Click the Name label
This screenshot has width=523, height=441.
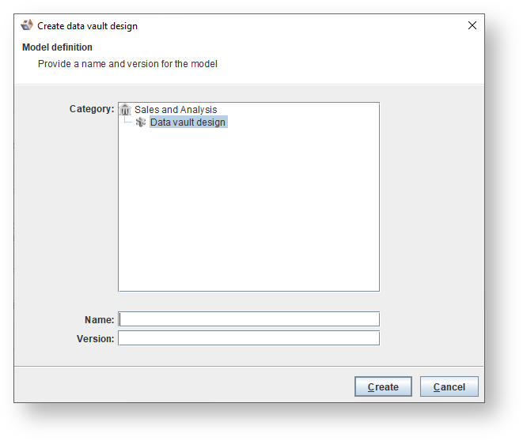(x=99, y=320)
